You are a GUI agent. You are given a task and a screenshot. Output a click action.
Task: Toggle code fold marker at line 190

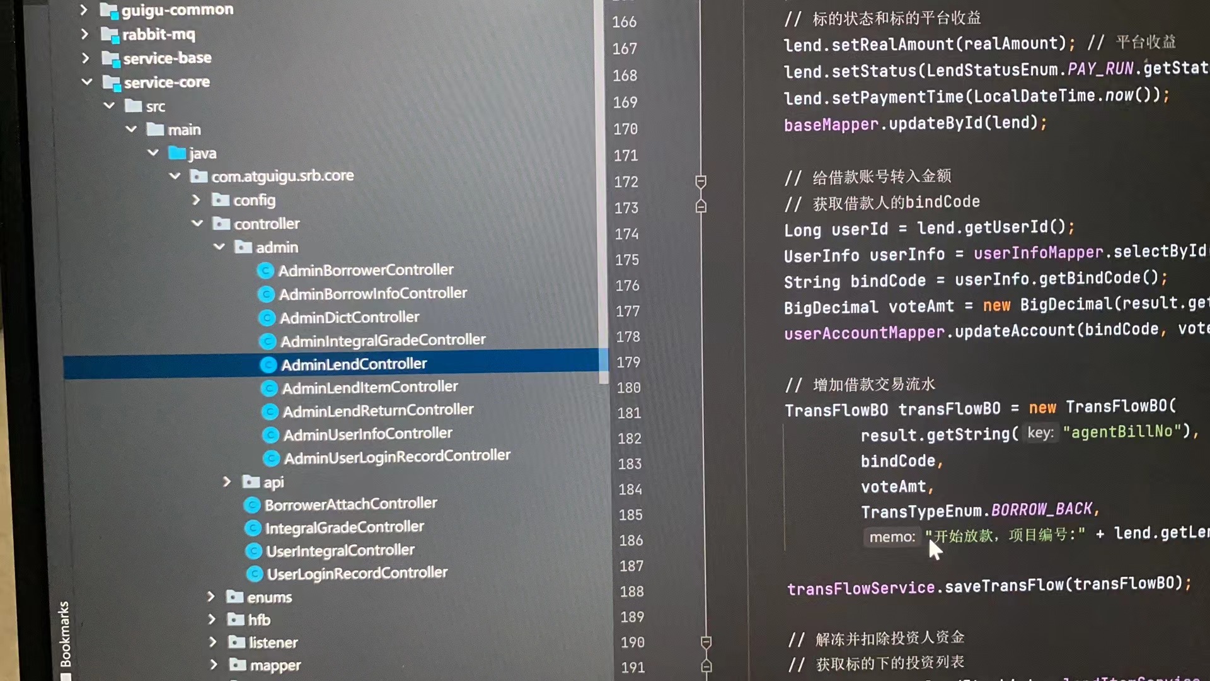tap(706, 642)
